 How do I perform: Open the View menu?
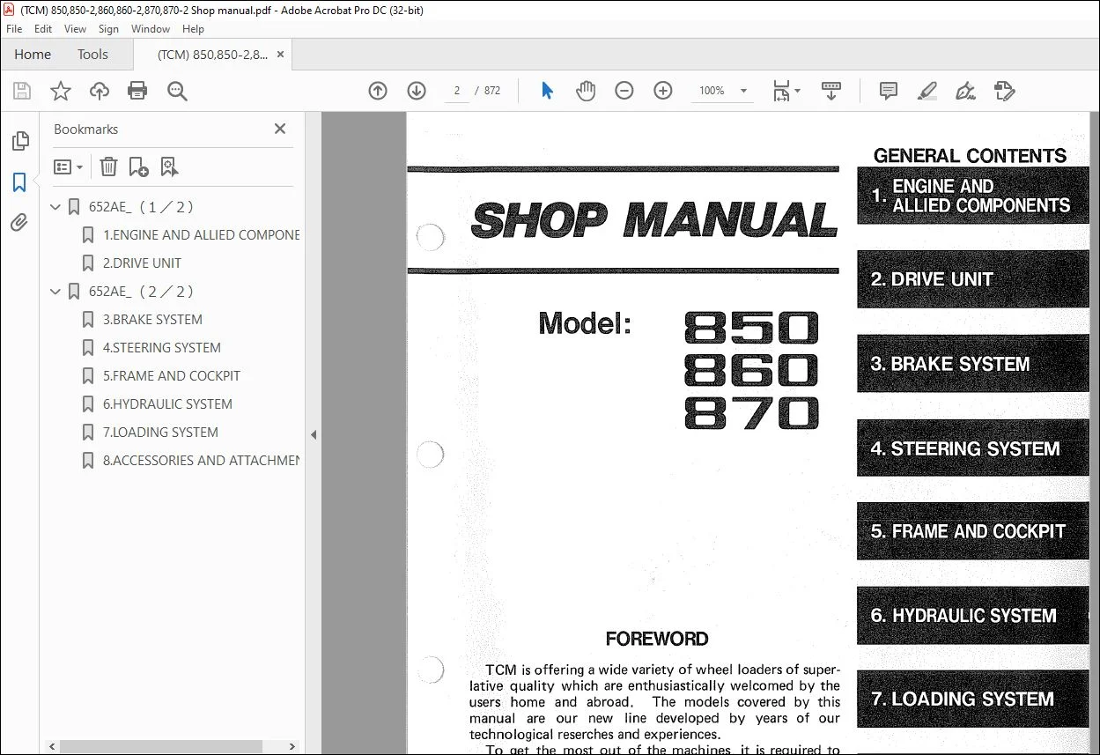[75, 29]
